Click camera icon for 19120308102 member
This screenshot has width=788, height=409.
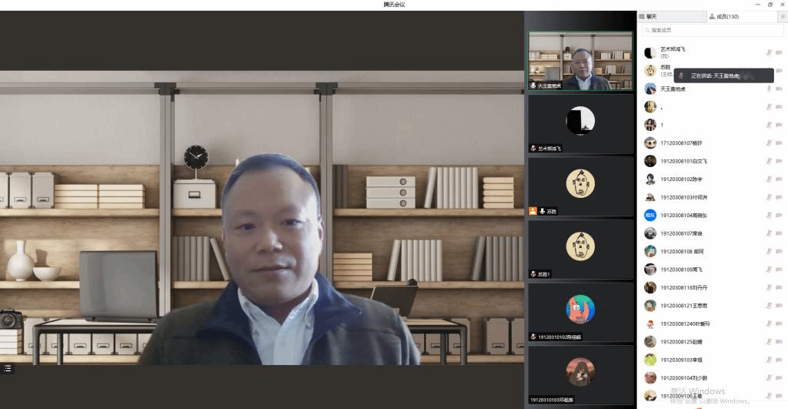[x=779, y=179]
